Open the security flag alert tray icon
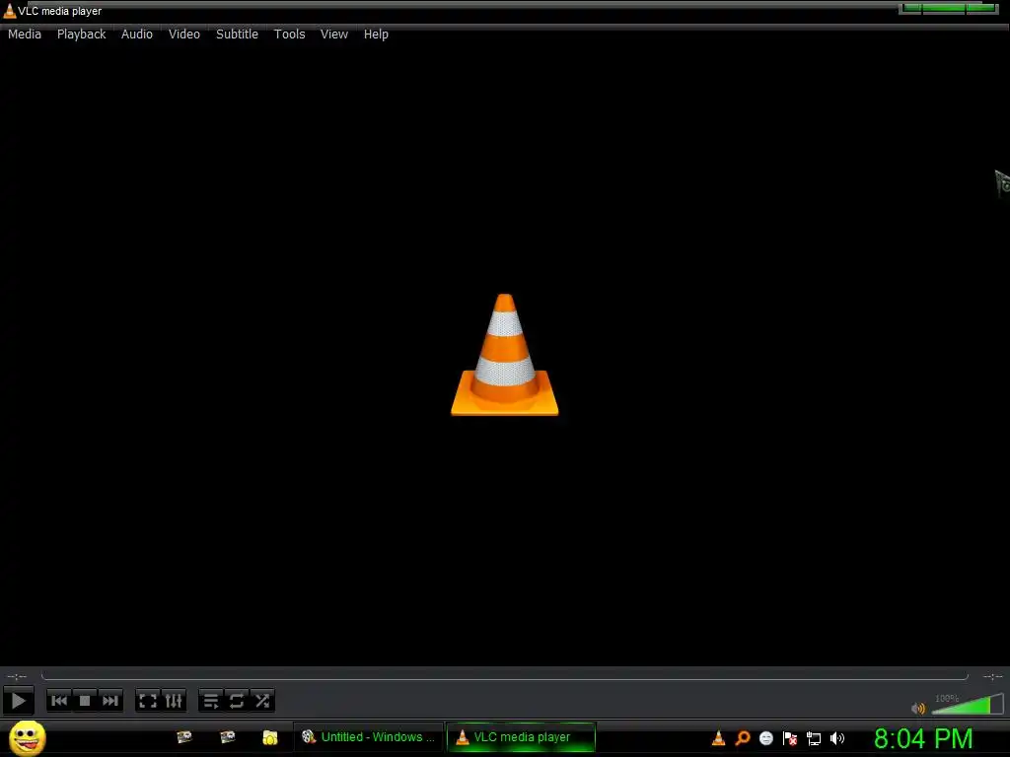1010x757 pixels. coord(790,738)
